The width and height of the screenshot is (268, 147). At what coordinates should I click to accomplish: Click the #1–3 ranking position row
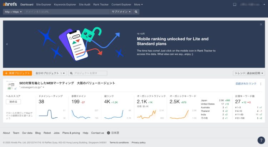pos(248,107)
